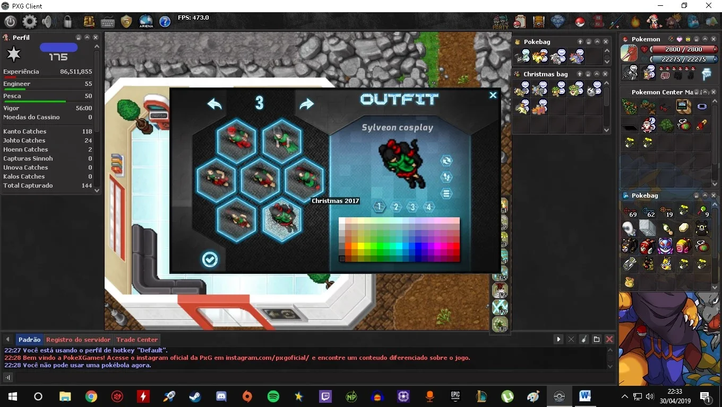Click down arrow of Christmas bag scrollbar

[x=607, y=129]
